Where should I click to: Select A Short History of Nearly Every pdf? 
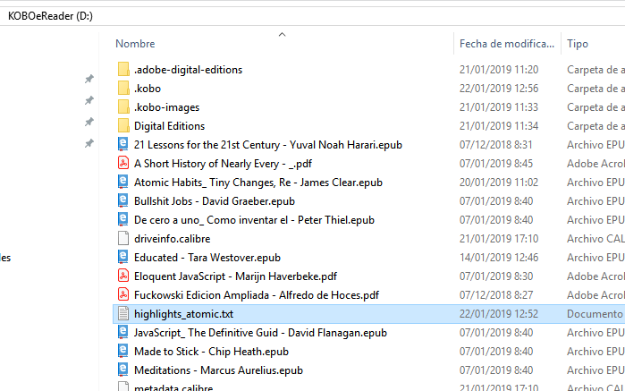click(x=223, y=163)
